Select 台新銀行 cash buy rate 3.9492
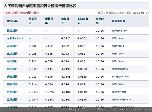The height and width of the screenshot is (112, 152). 34,92
